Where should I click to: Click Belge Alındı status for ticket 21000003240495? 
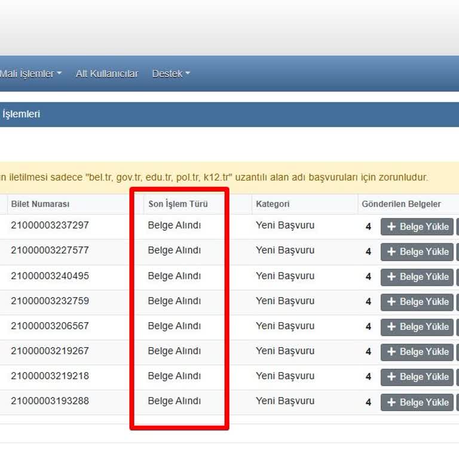click(175, 276)
